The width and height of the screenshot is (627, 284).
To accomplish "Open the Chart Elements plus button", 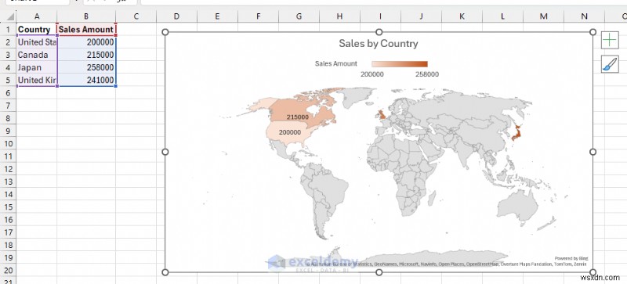I will coord(610,41).
